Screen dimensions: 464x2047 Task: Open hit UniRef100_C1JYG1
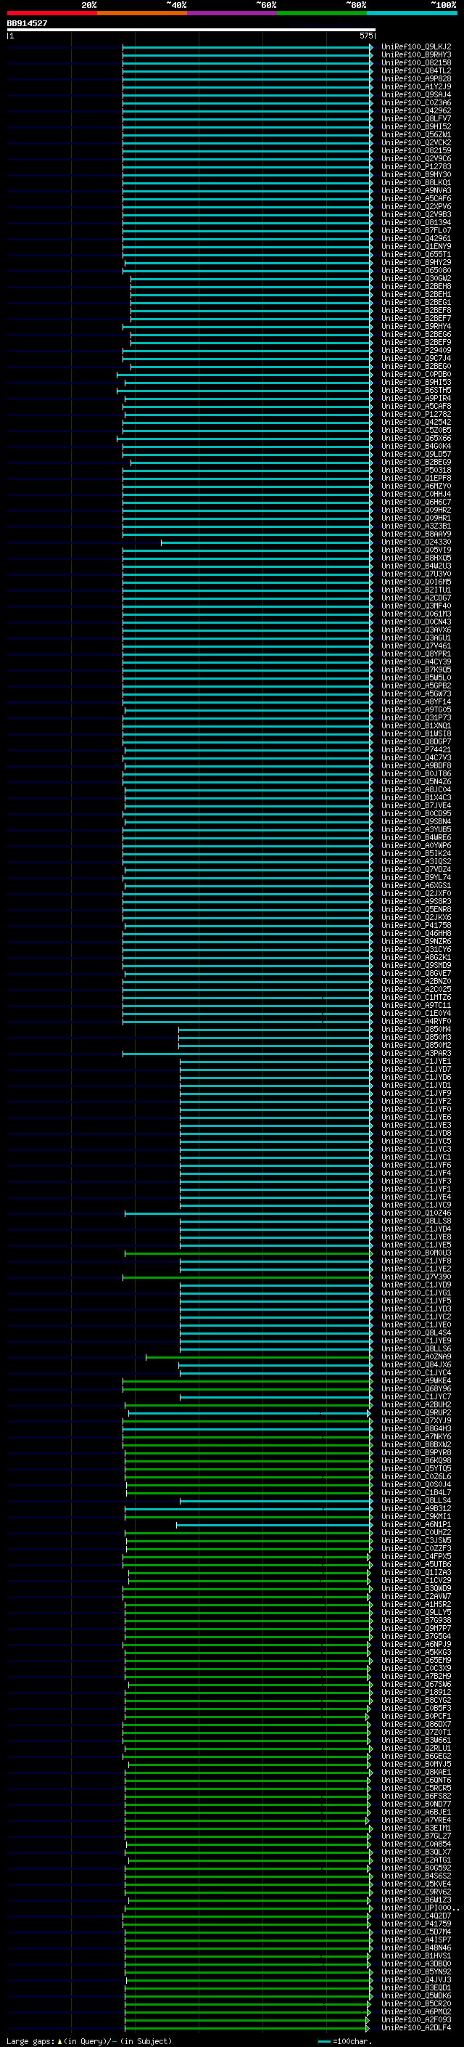point(416,1293)
